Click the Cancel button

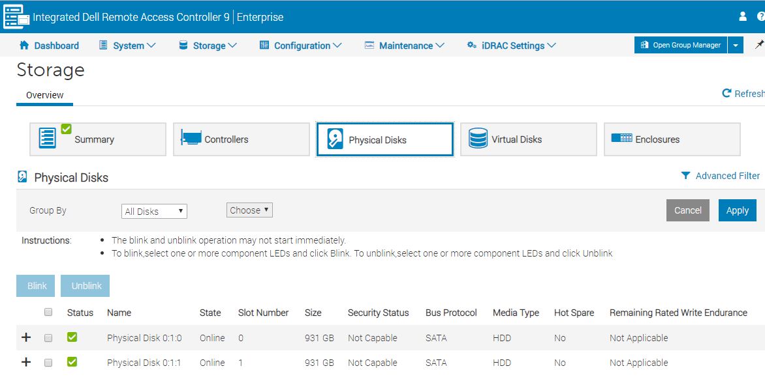point(687,210)
